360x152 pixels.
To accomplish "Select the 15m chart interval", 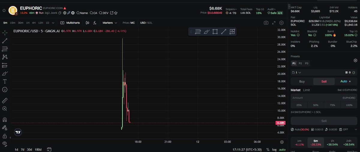I will click(13, 23).
